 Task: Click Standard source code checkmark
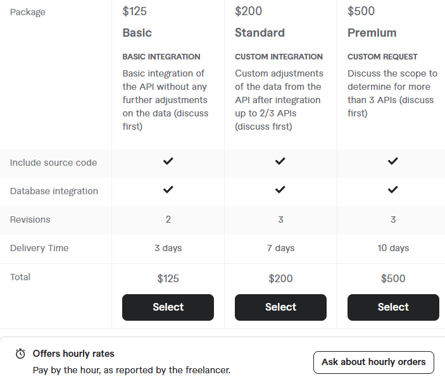tap(280, 161)
